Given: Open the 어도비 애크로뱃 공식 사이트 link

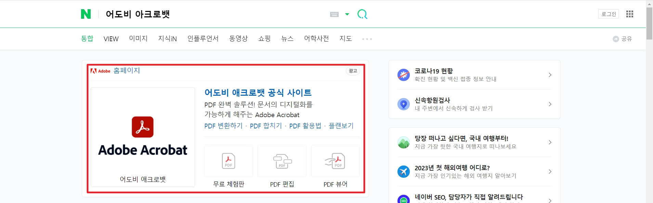Looking at the screenshot, I should pos(258,93).
